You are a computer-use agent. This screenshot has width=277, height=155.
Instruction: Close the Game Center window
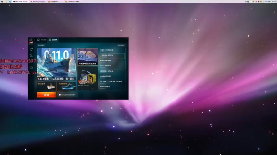[127, 39]
